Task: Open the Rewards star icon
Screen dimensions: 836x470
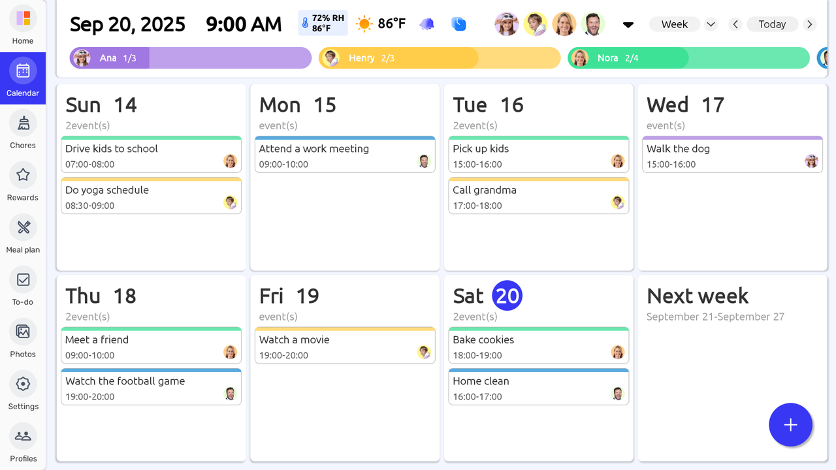Action: [23, 176]
